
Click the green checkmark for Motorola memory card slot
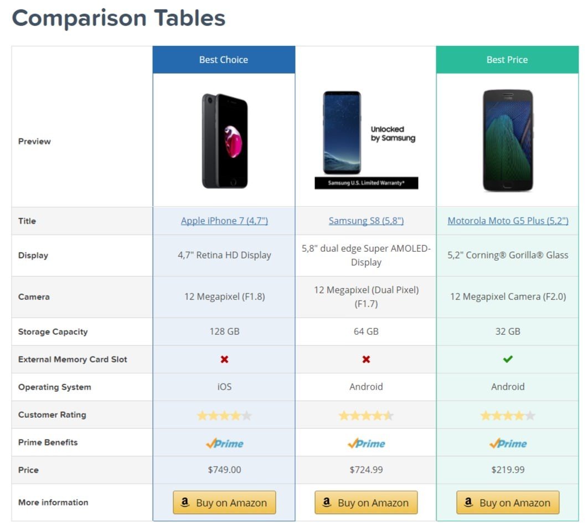[508, 359]
